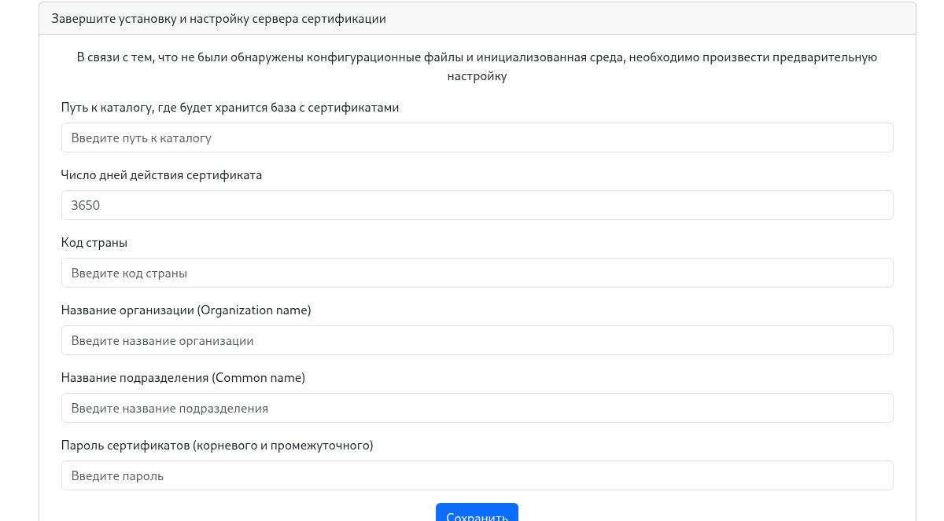Click the form panel header bar
Screen dimensions: 944x521
(x=477, y=18)
